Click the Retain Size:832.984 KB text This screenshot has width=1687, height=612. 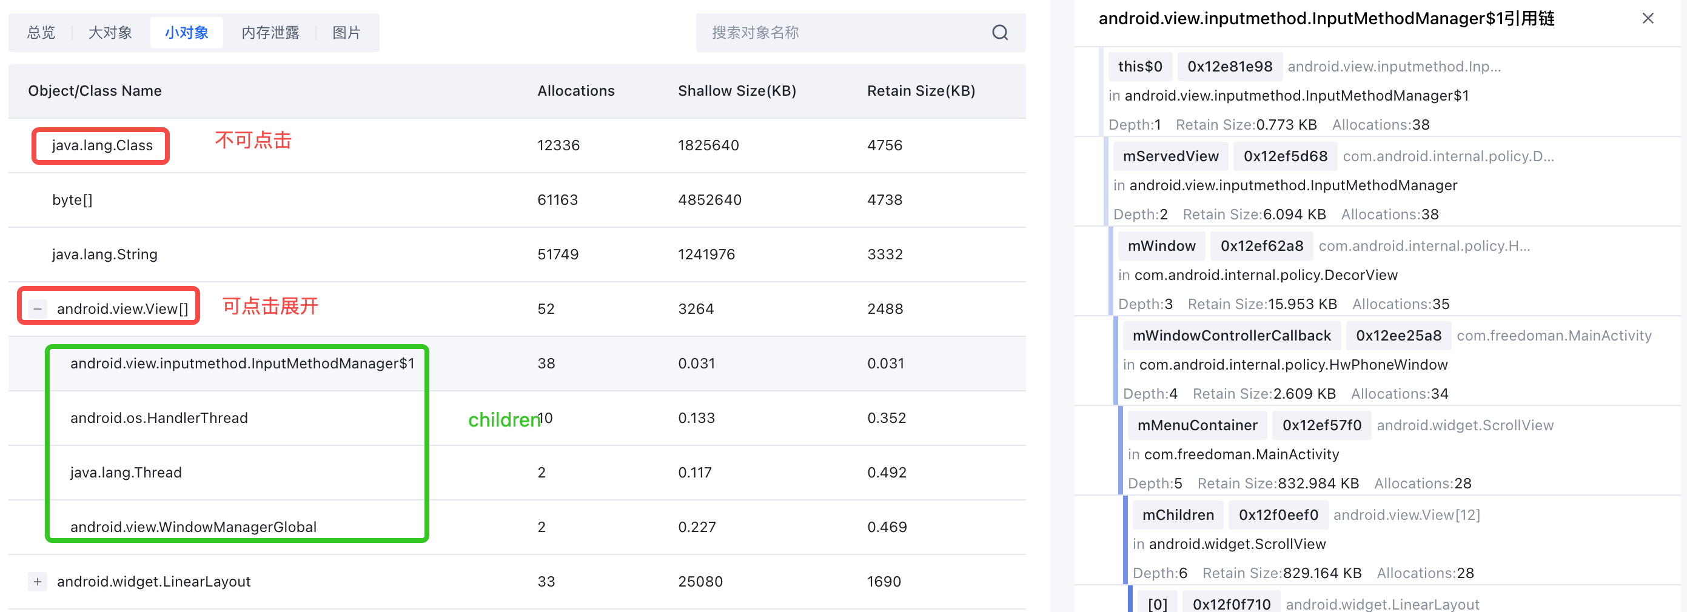tap(1278, 484)
